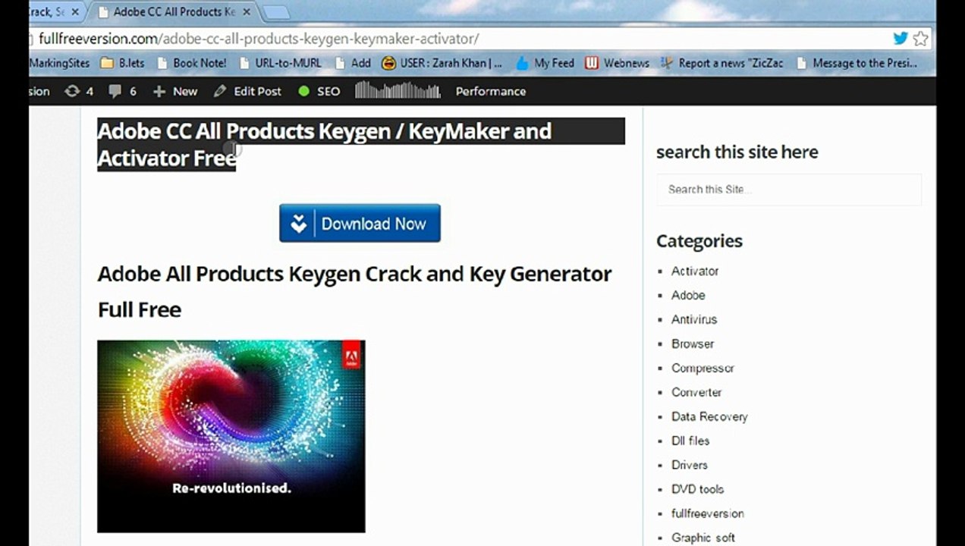The width and height of the screenshot is (965, 546).
Task: Click the site stats bar graph
Action: click(x=398, y=91)
